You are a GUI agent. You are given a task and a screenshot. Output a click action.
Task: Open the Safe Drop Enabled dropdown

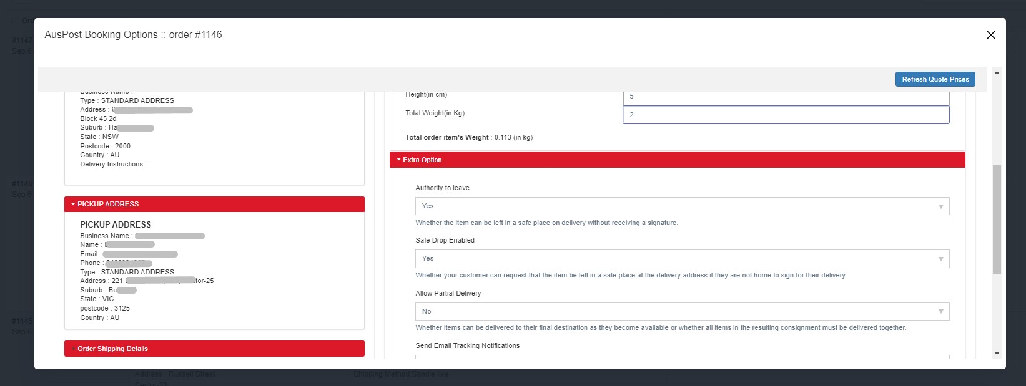coord(682,259)
